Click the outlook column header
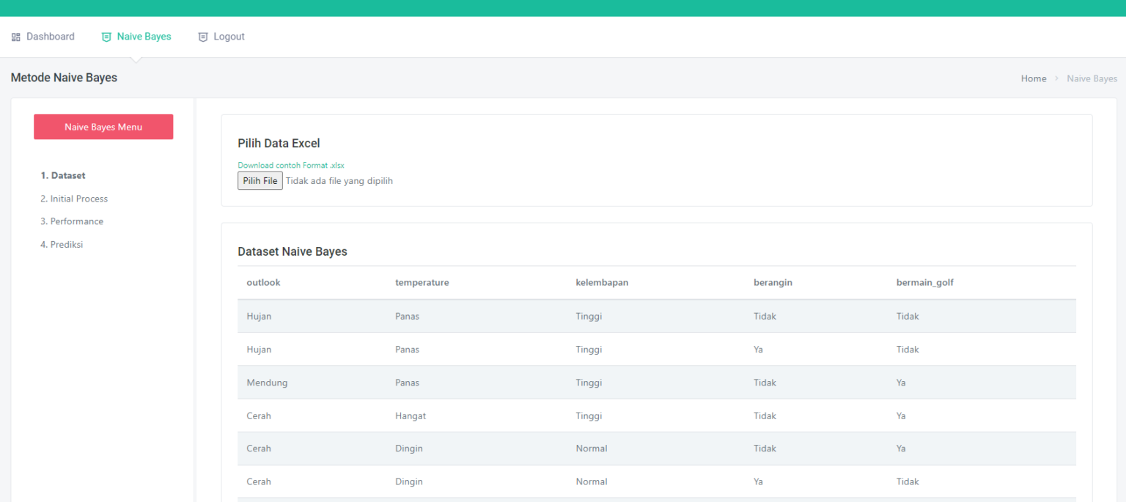 (x=263, y=282)
